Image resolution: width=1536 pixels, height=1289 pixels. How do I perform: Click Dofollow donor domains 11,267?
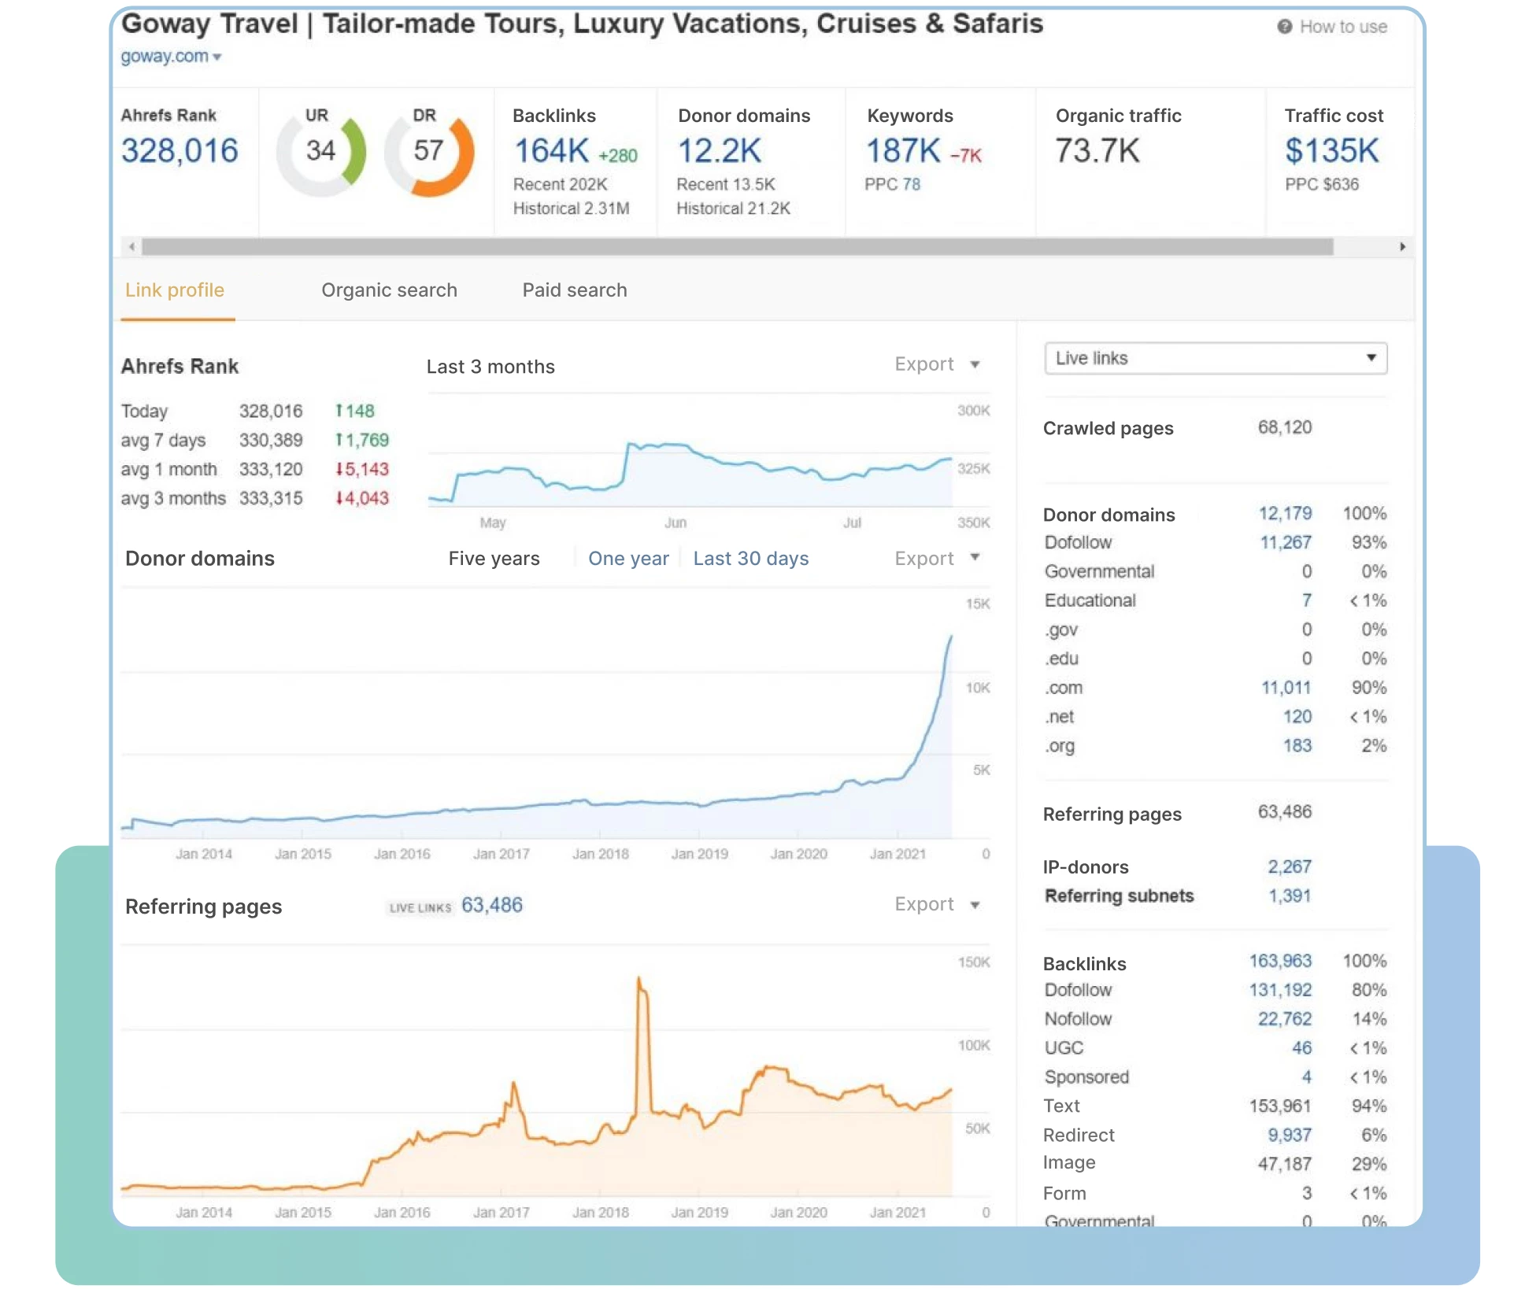point(1286,543)
